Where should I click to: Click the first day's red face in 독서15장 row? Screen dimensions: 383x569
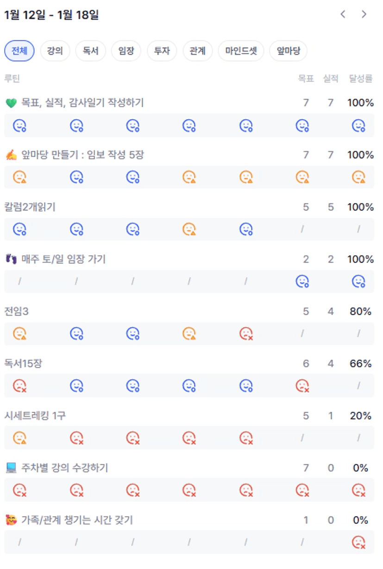(x=19, y=386)
